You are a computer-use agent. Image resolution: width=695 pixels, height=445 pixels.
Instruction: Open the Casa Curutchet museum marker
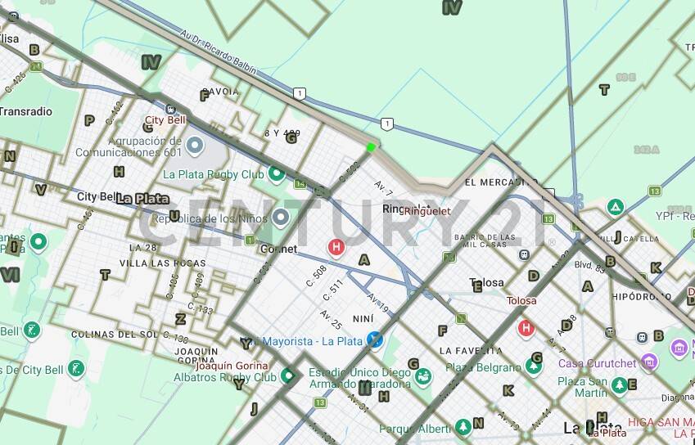click(649, 362)
